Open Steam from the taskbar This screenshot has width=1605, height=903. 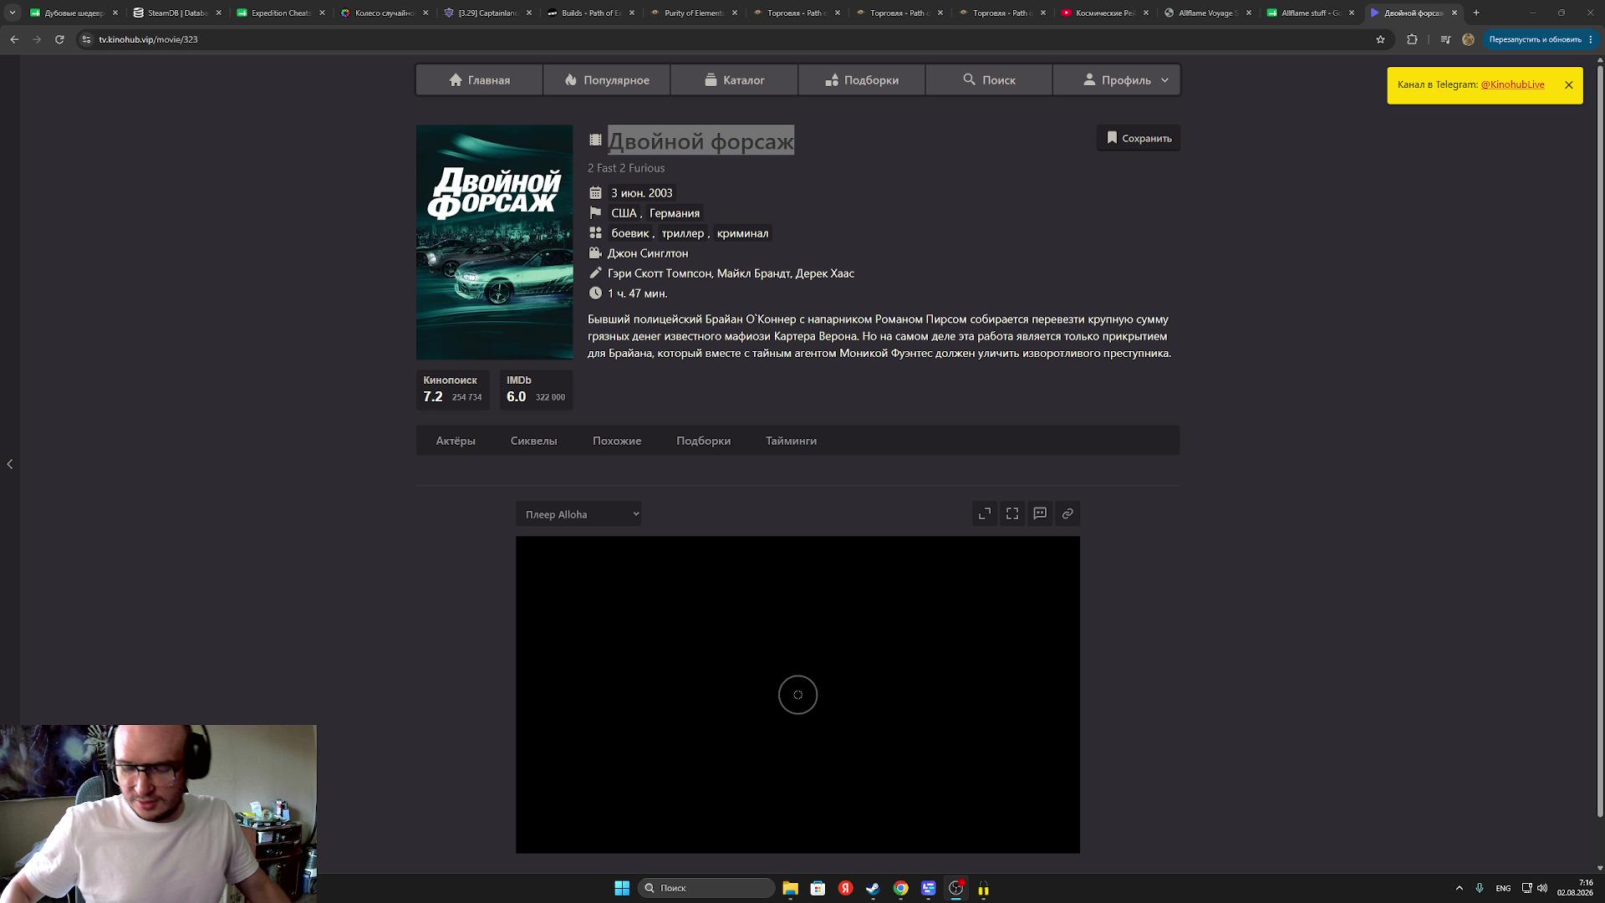(873, 888)
